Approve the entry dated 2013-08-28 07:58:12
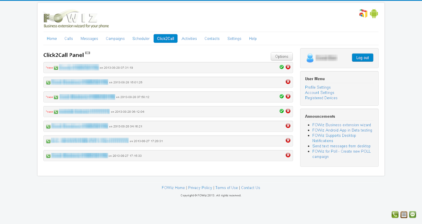 pos(282,96)
